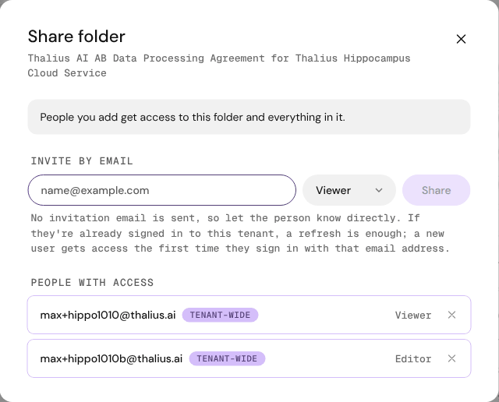Click the "No invitation email is sent" note
This screenshot has height=402, width=499.
240,233
